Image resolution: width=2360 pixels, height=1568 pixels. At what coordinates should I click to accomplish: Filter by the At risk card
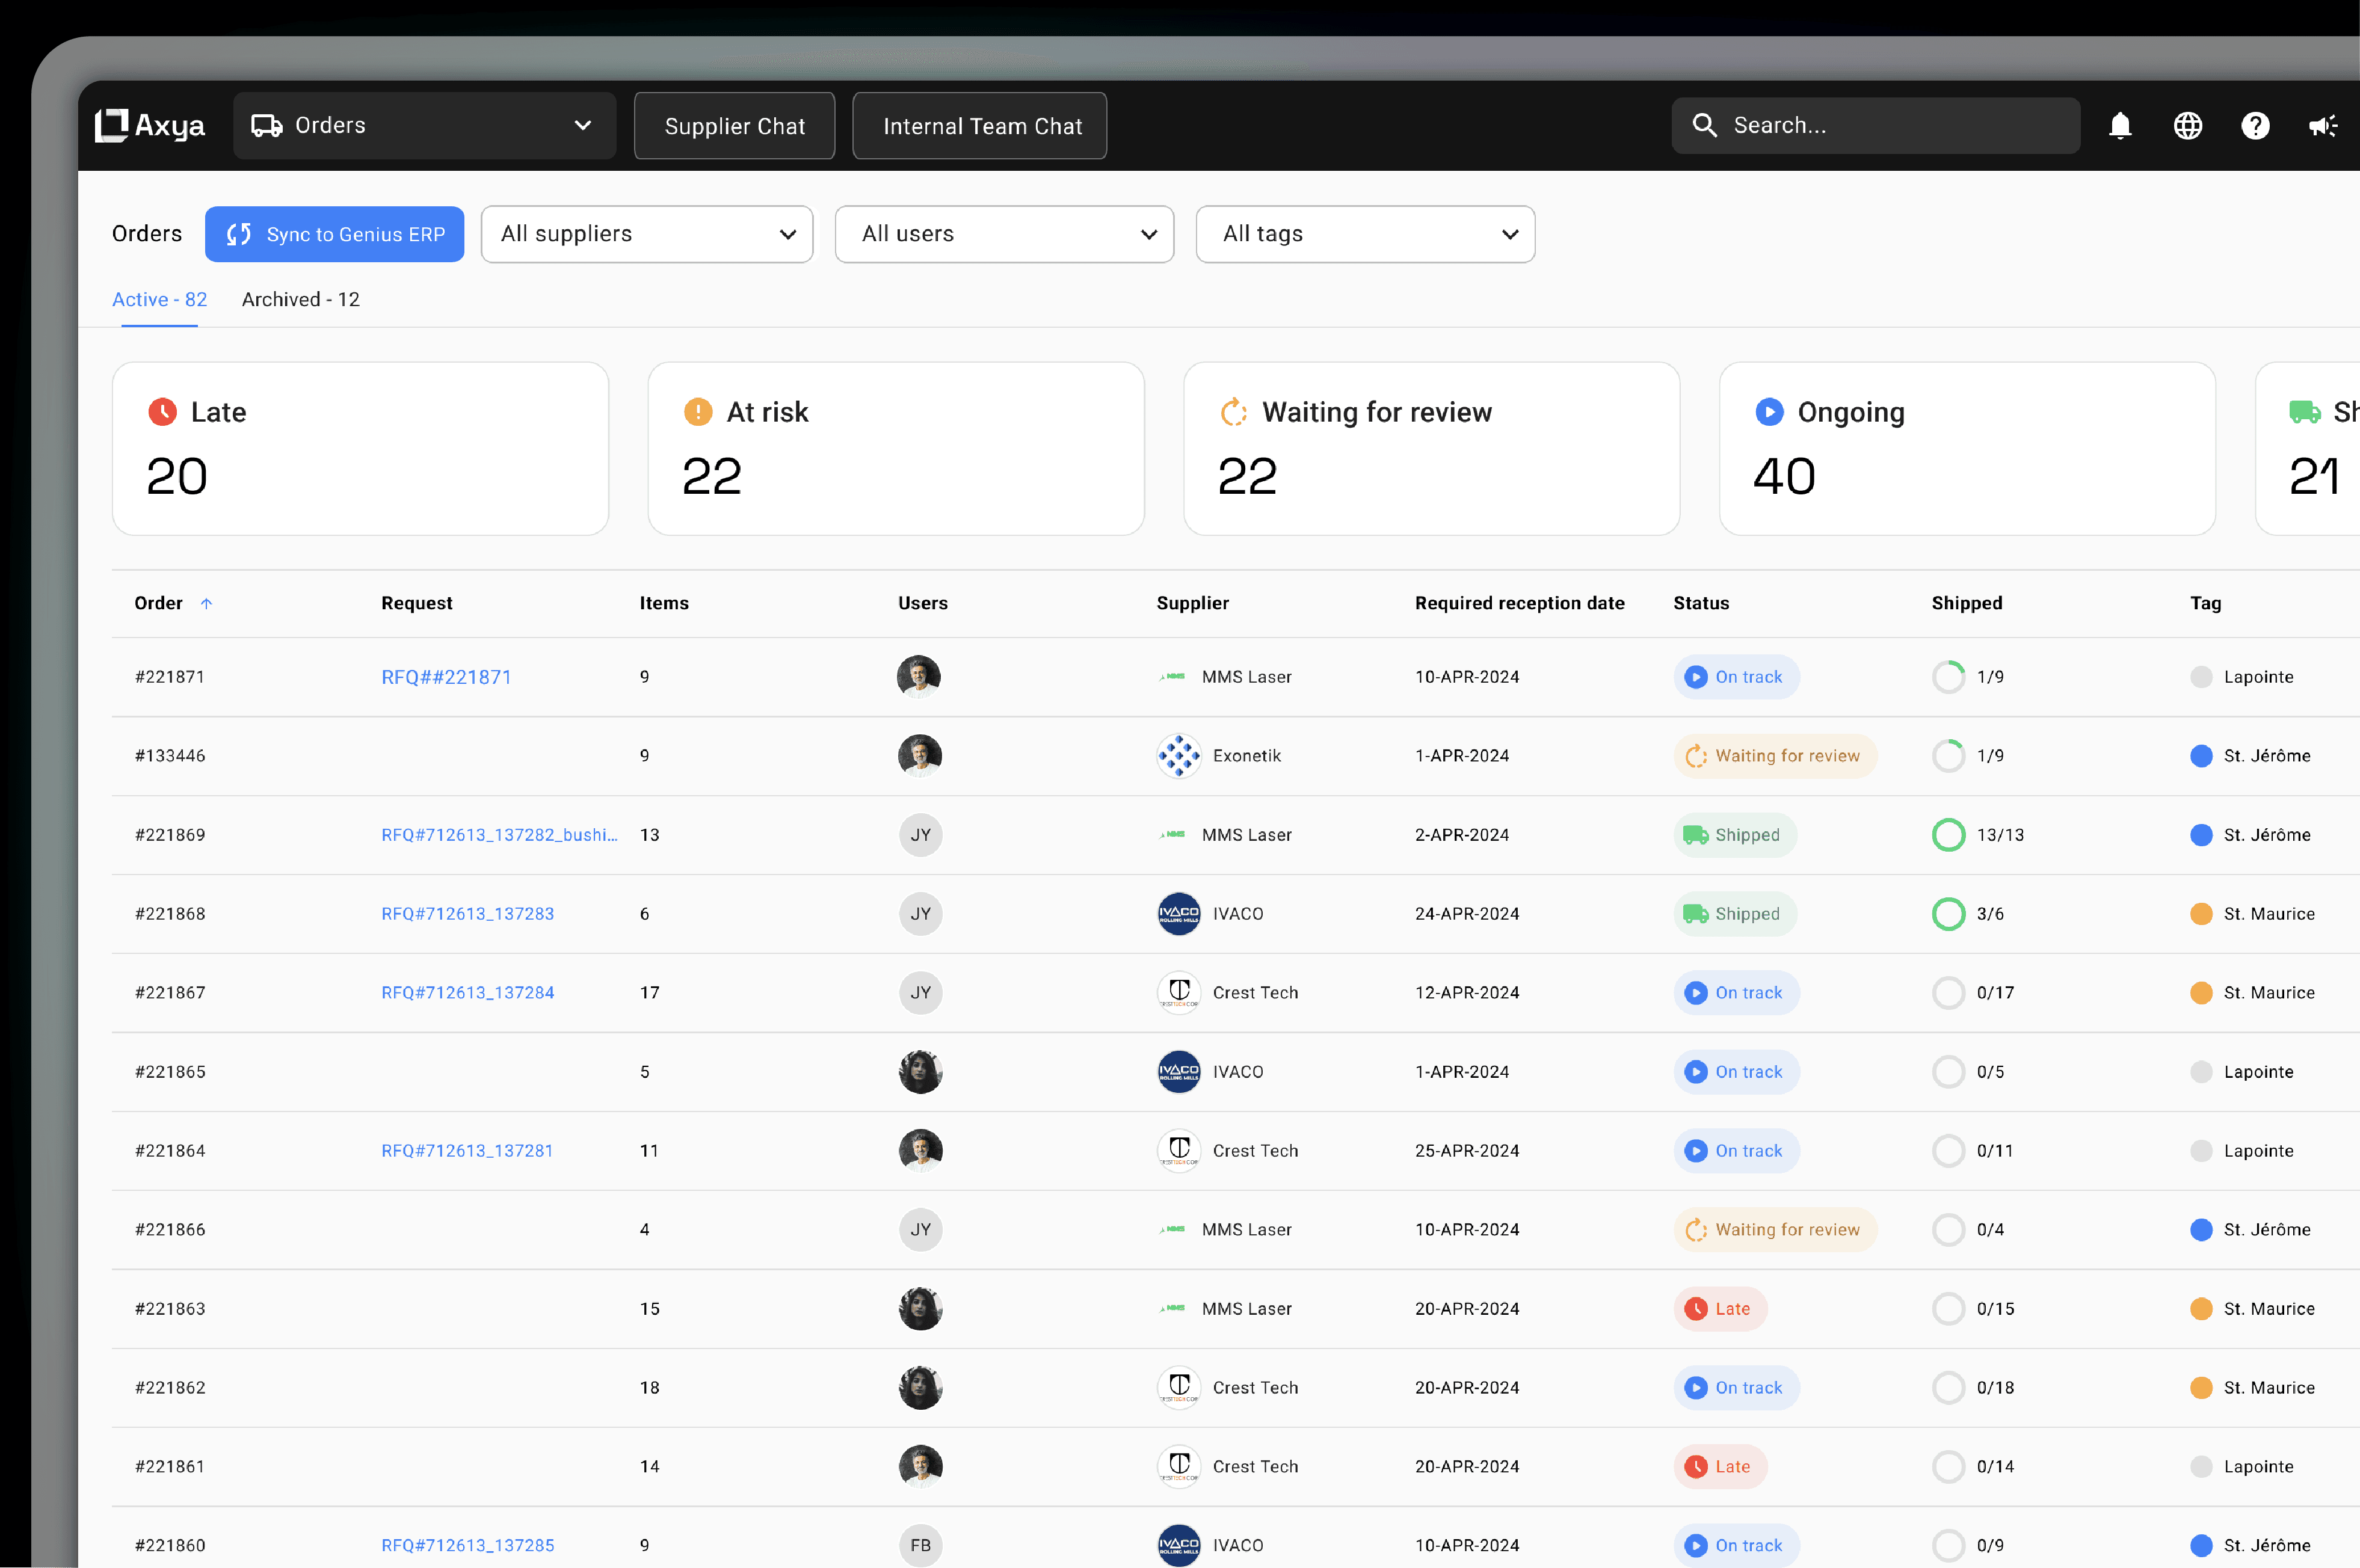[x=895, y=448]
